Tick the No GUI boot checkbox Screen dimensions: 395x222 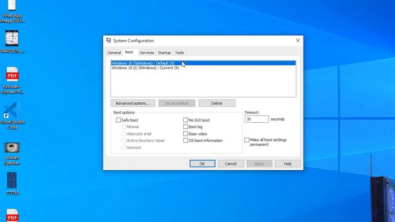(186, 120)
